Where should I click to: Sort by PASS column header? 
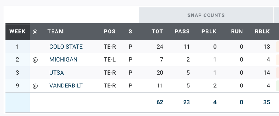(182, 32)
